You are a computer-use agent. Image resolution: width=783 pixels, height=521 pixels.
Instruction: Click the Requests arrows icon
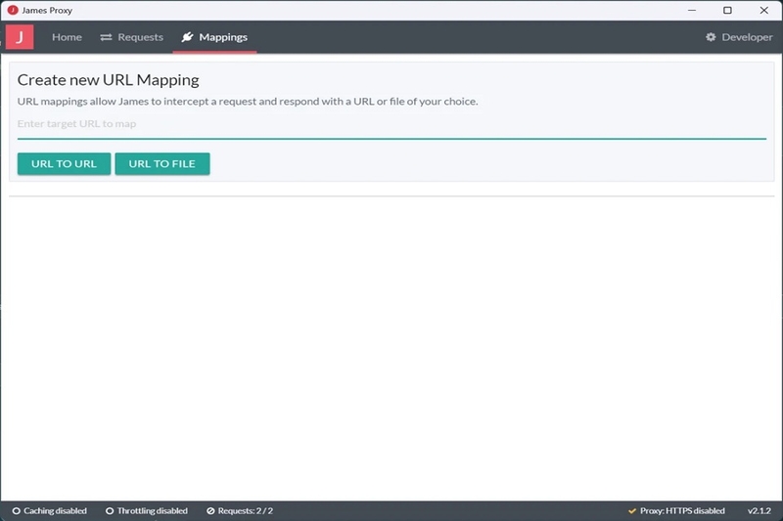(x=106, y=37)
